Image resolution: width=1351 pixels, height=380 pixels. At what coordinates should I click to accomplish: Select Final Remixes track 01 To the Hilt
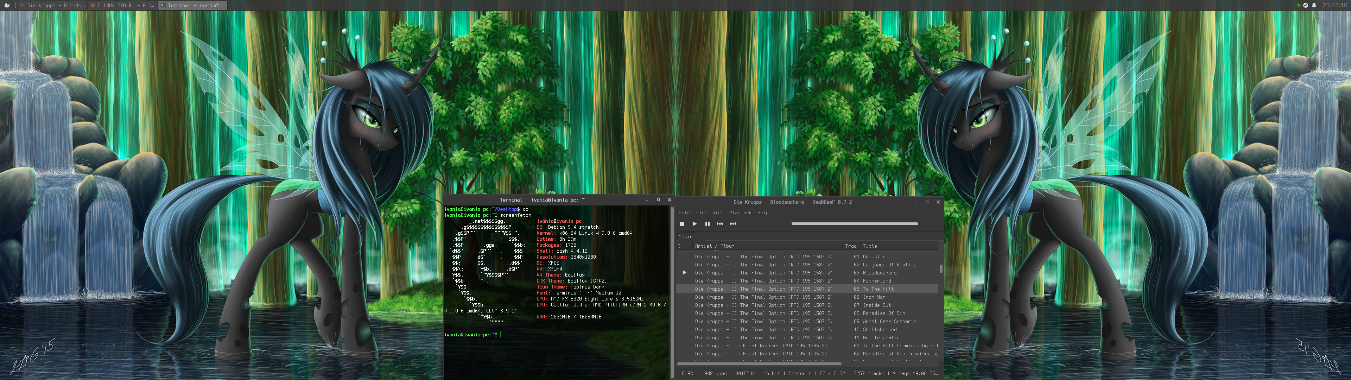(x=807, y=346)
